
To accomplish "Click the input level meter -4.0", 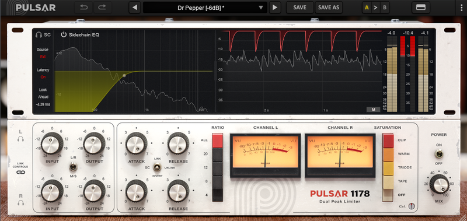I will [391, 74].
